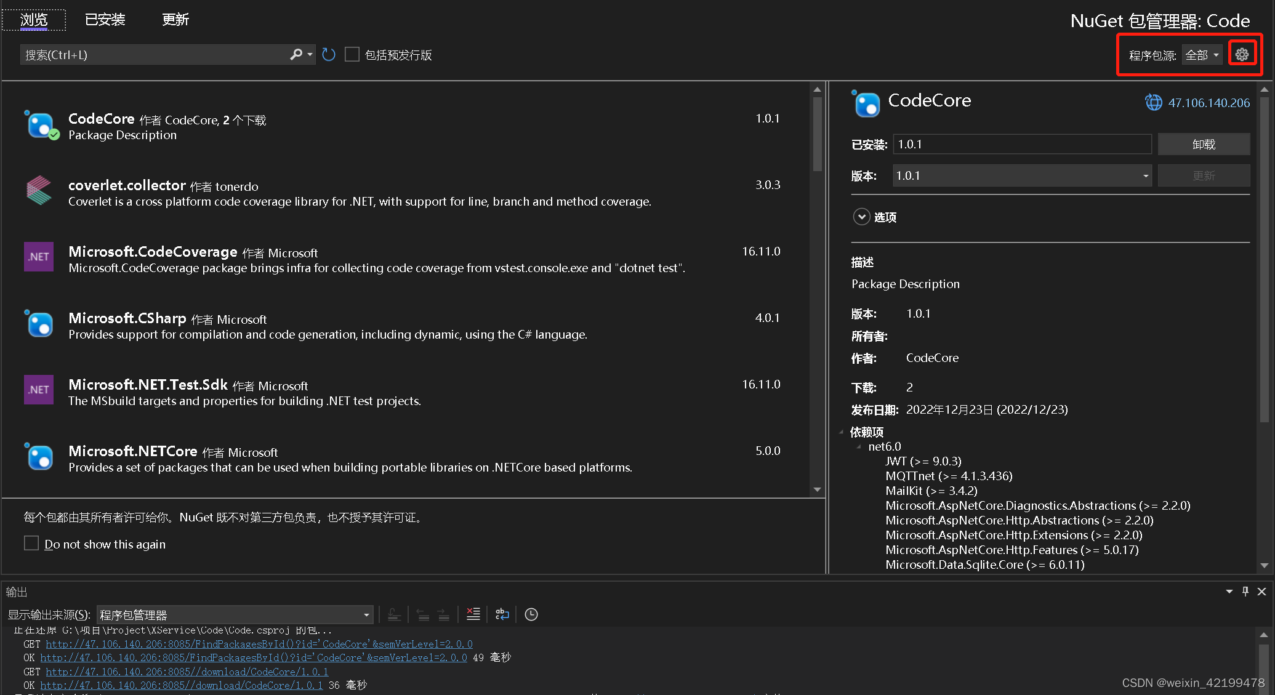The height and width of the screenshot is (695, 1275).
Task: Click the package list scrollbar thumb
Action: [x=817, y=134]
